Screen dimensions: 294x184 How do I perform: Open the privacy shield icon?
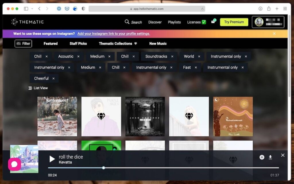83,9
